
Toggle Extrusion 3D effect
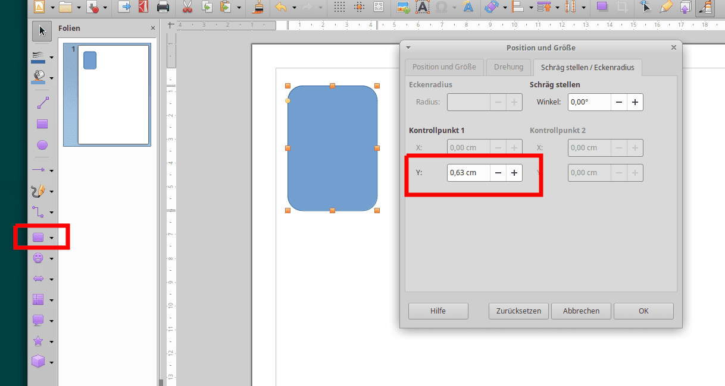685,7
